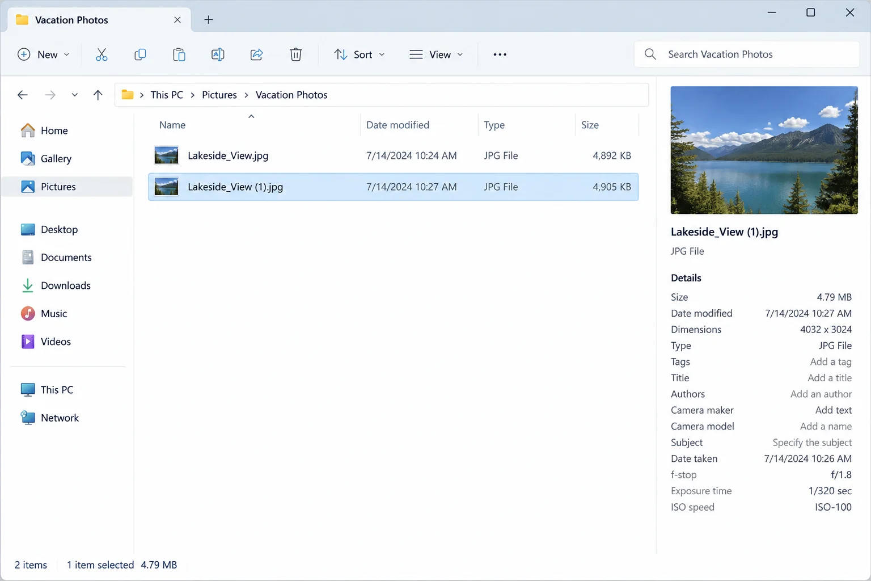Open the See more ellipsis menu
This screenshot has width=871, height=581.
click(500, 54)
